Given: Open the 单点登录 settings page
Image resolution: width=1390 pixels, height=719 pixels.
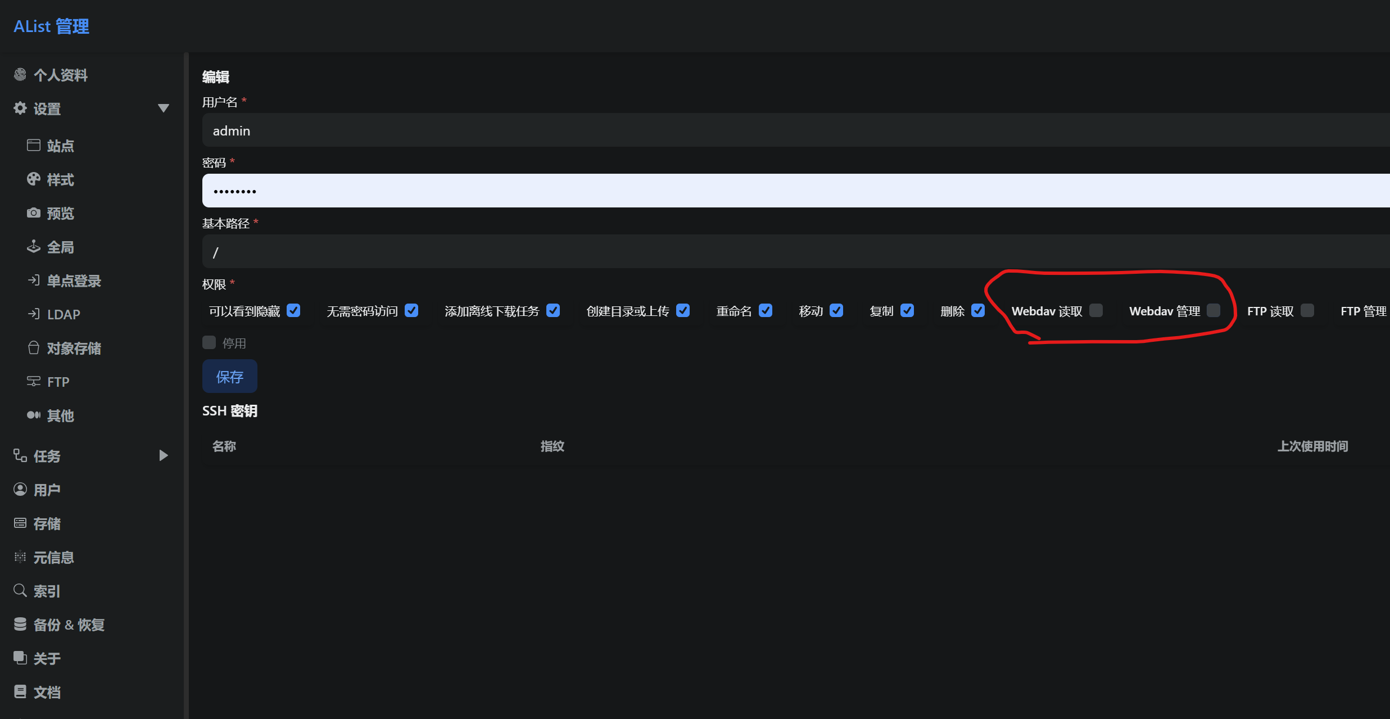Looking at the screenshot, I should (74, 281).
